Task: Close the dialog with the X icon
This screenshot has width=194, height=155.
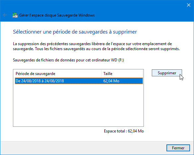Action: pyautogui.click(x=189, y=5)
